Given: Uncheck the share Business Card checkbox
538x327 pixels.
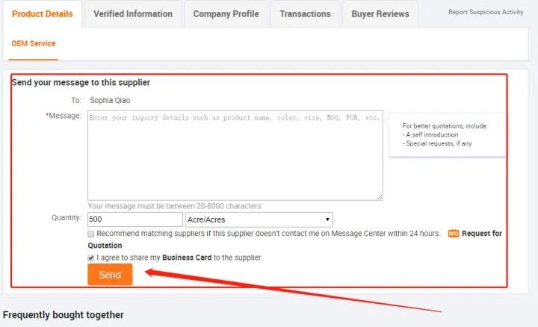Looking at the screenshot, I should pyautogui.click(x=91, y=258).
